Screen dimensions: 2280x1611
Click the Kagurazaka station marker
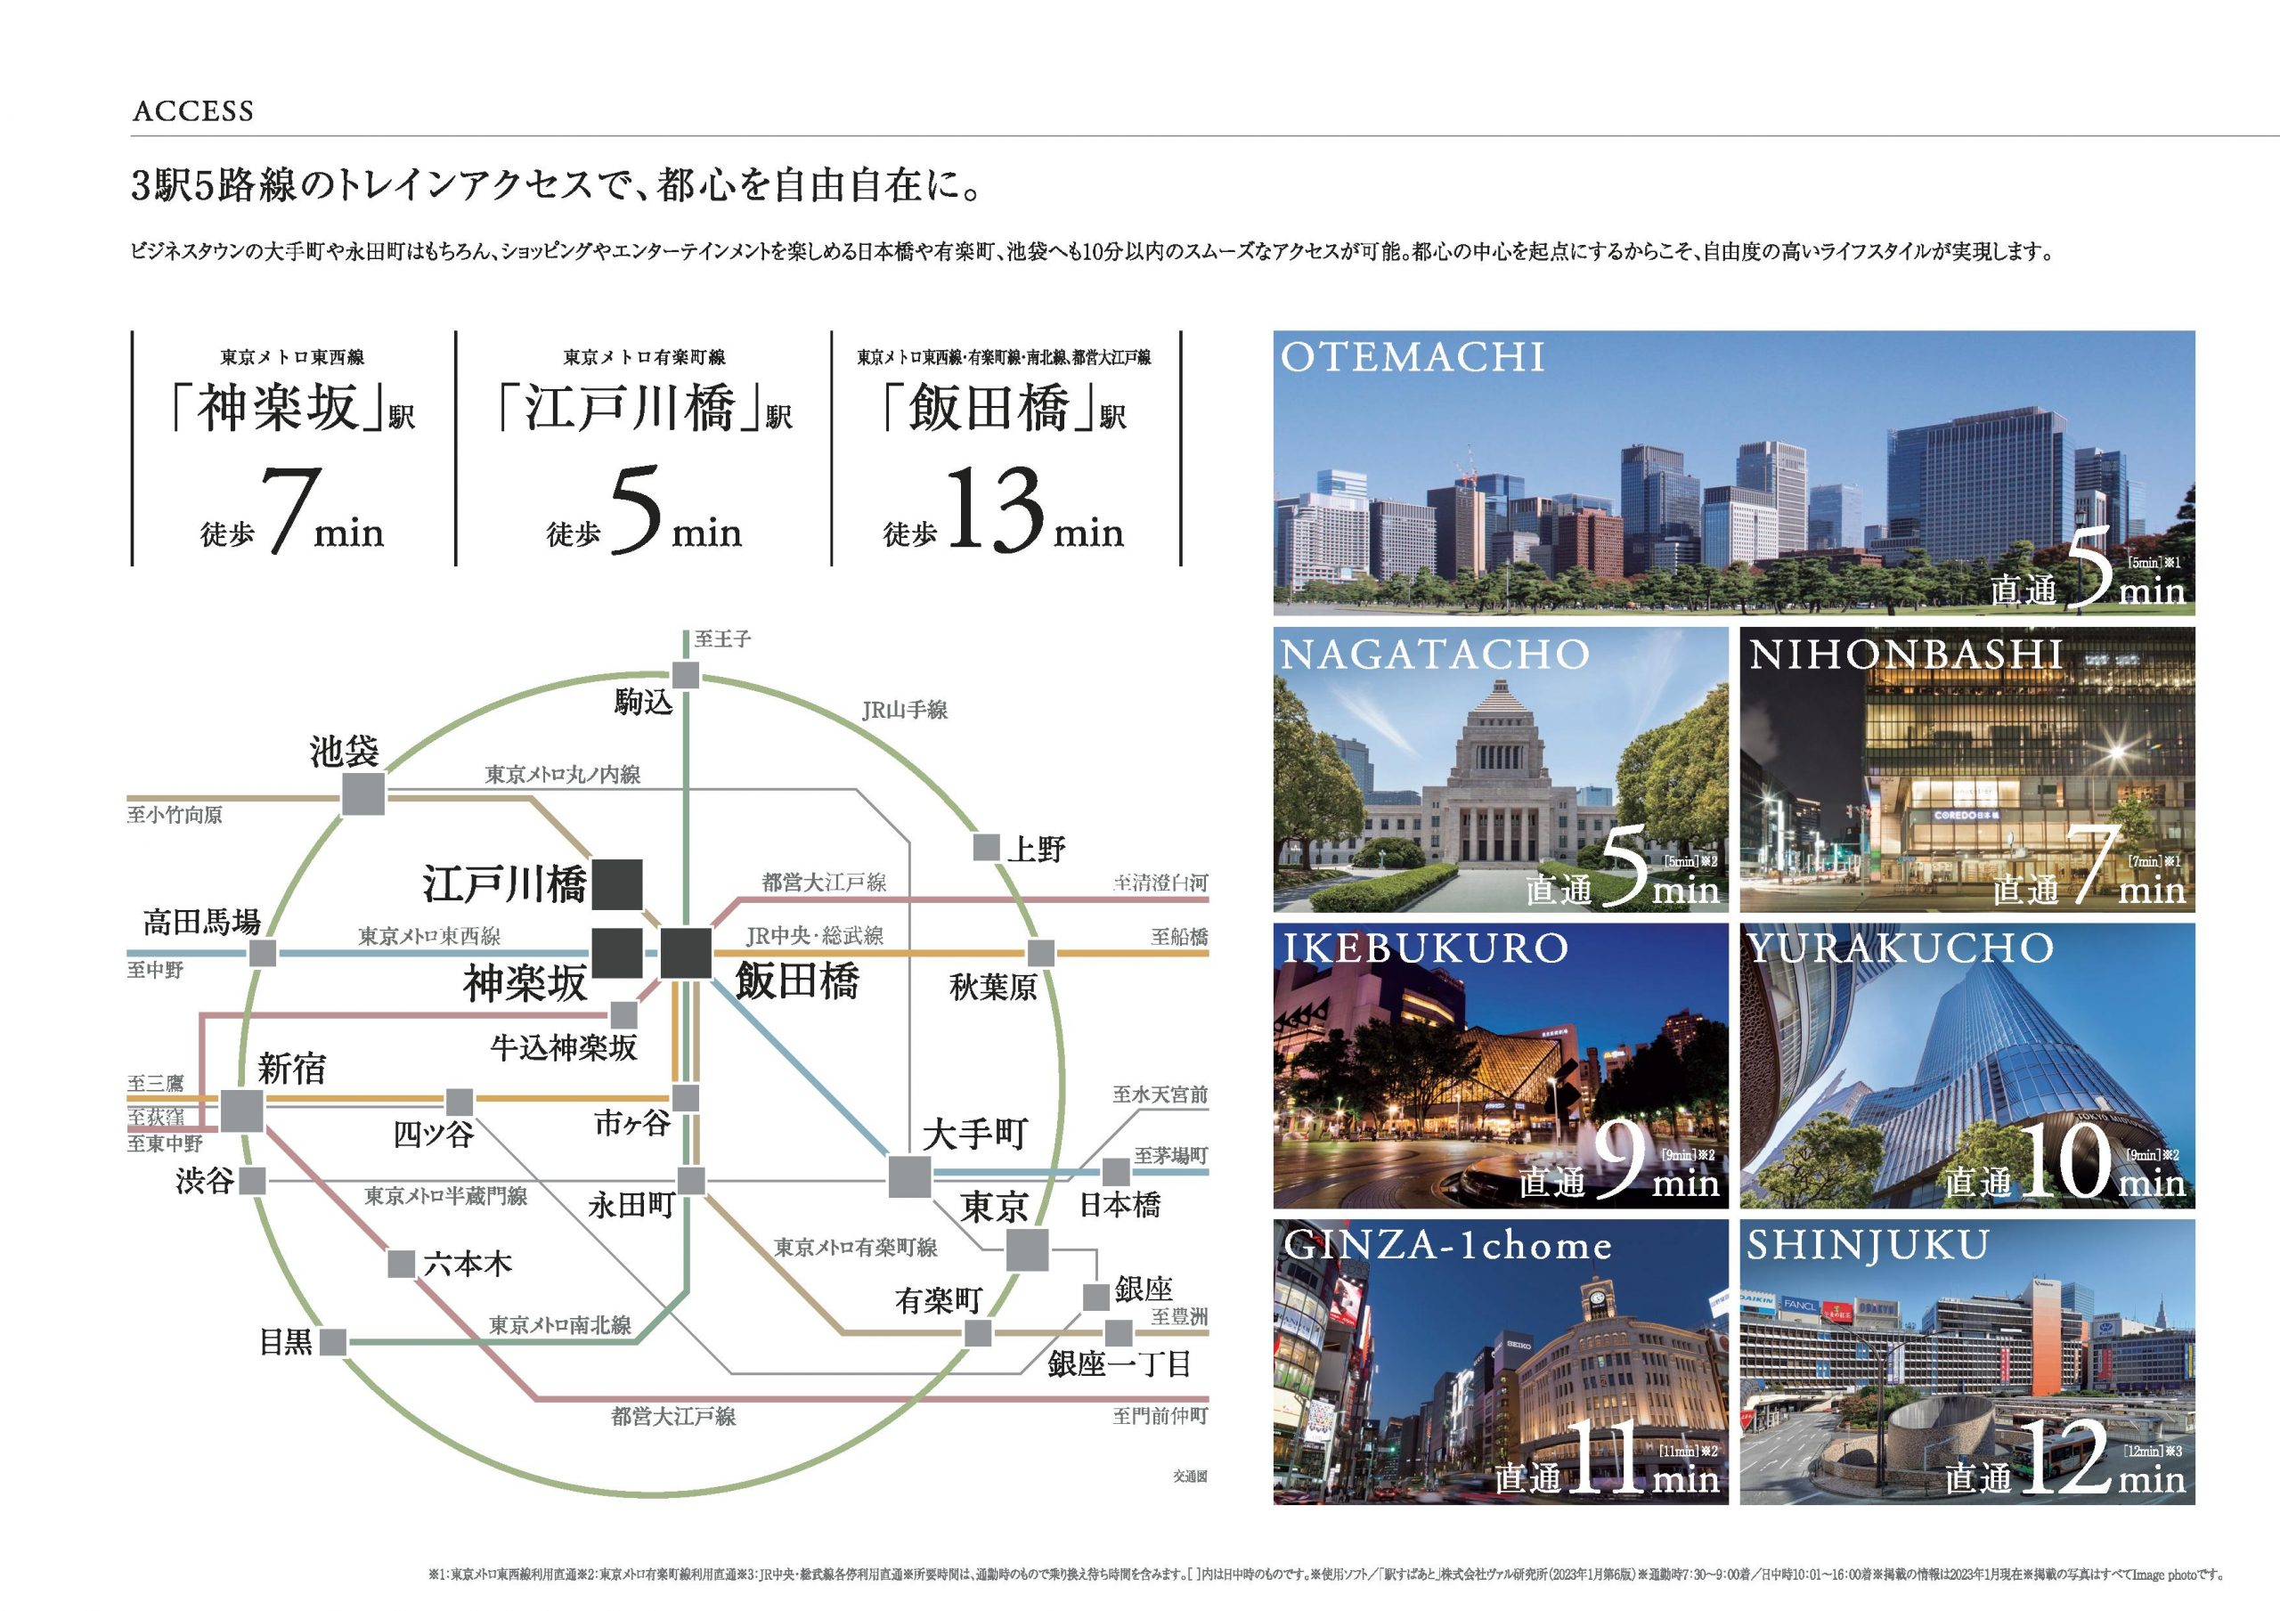[x=616, y=954]
